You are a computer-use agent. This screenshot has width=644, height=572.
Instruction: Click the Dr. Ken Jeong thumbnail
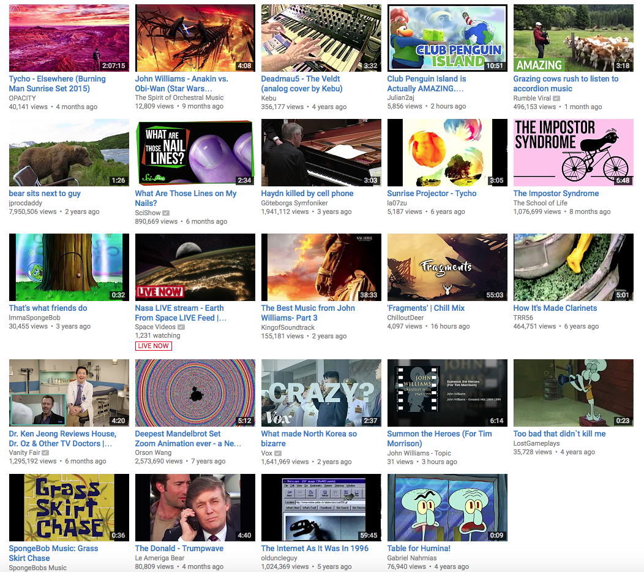69,393
